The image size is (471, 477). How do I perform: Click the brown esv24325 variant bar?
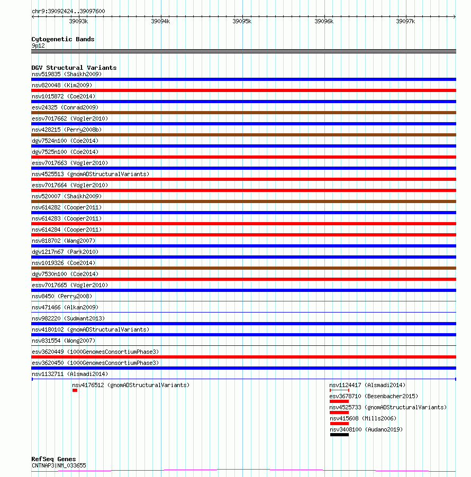243,113
